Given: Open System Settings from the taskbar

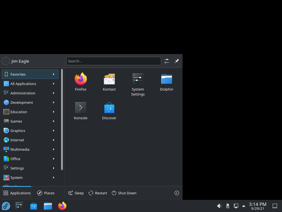Looking at the screenshot, I should pyautogui.click(x=19, y=206).
